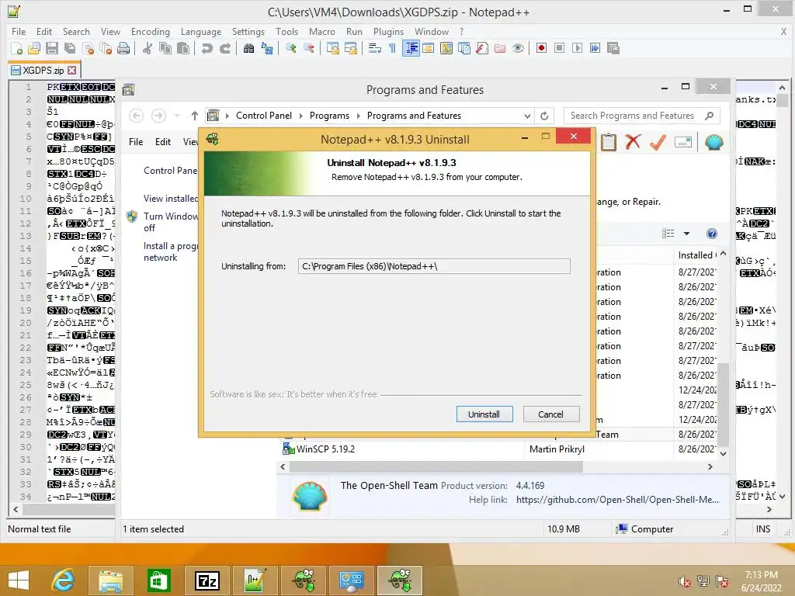Click Turn Windows features on or off link
The height and width of the screenshot is (596, 795).
coord(171,222)
